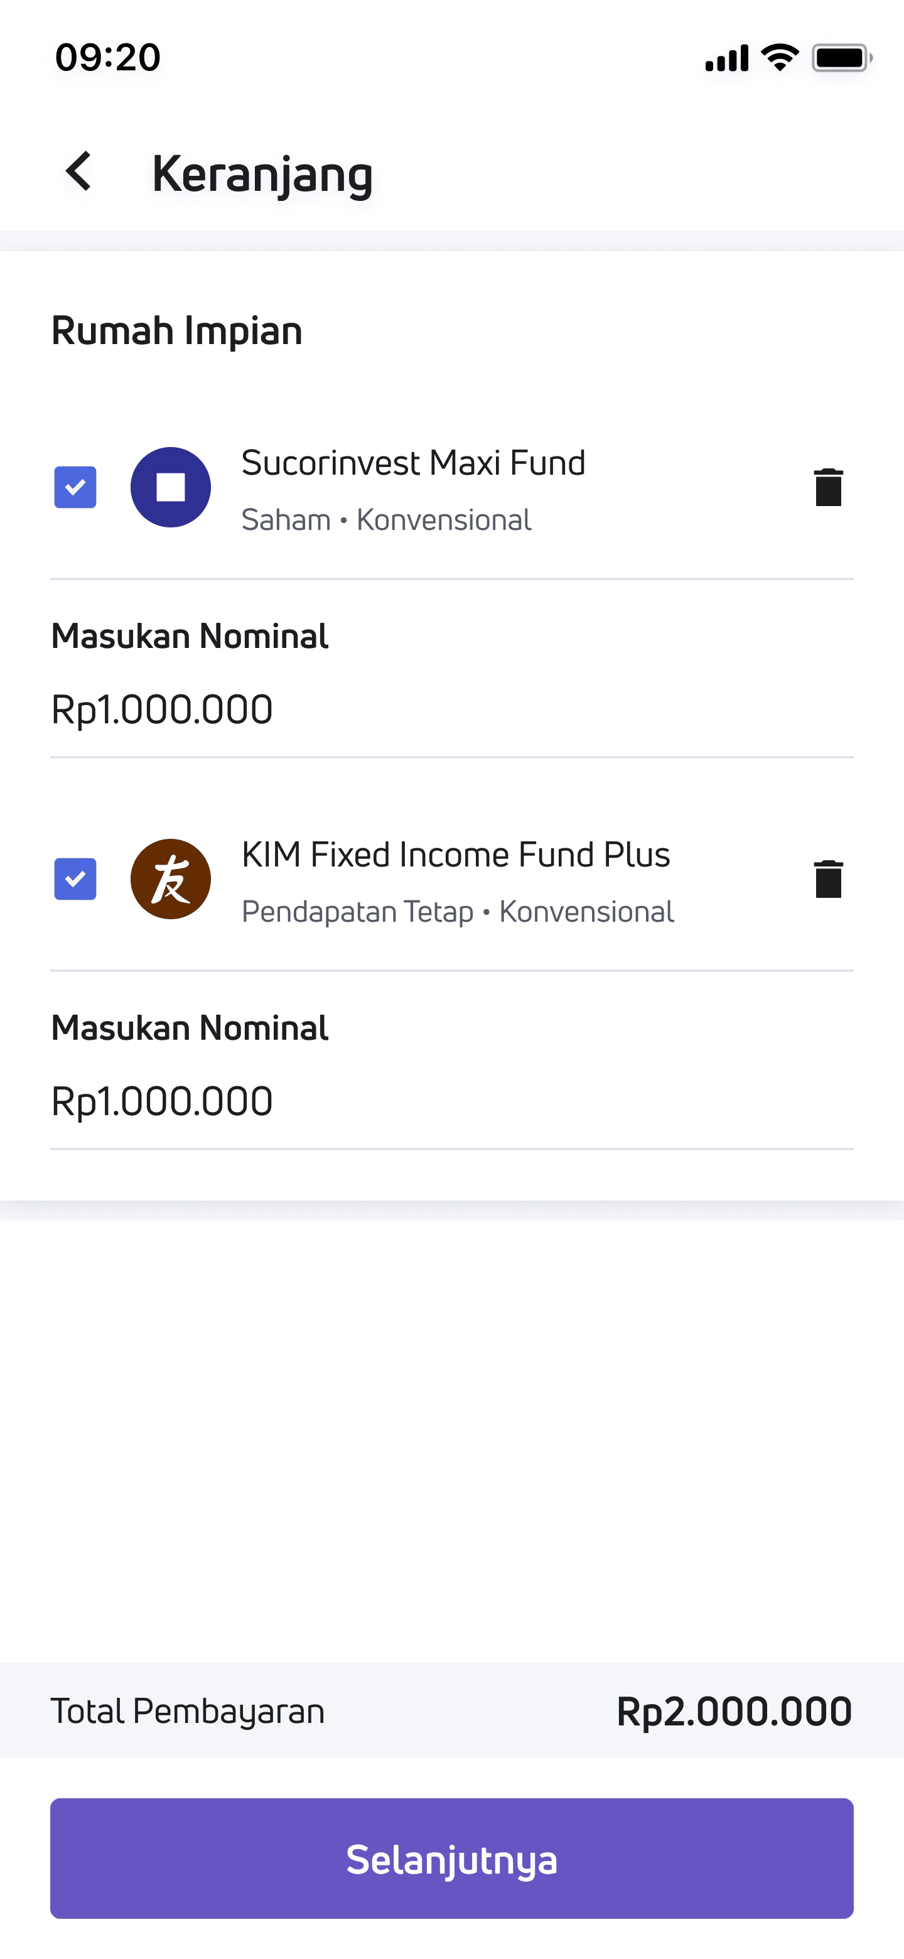Tap the Sucorinvest Maxi Fund logo
Image resolution: width=904 pixels, height=1959 pixels.
click(x=171, y=487)
